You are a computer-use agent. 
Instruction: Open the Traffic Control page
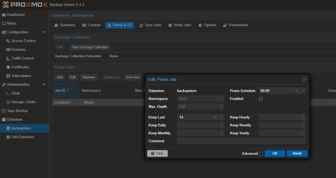22,58
